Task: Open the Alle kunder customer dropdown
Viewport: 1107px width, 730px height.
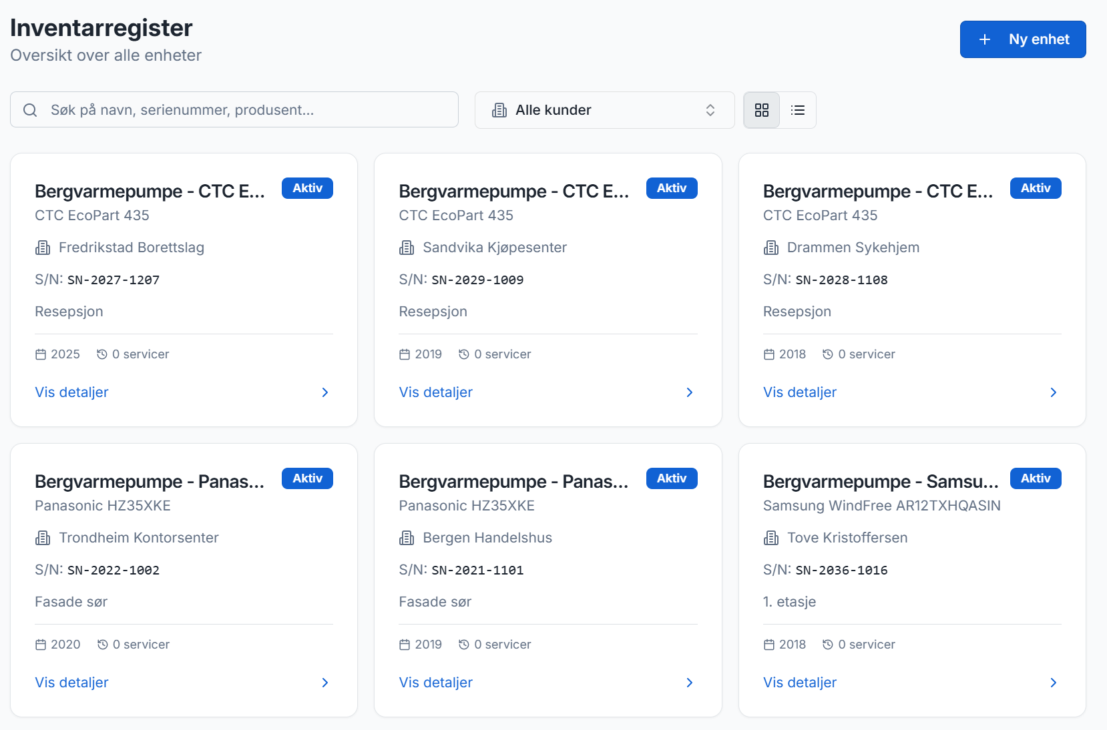Action: [604, 110]
